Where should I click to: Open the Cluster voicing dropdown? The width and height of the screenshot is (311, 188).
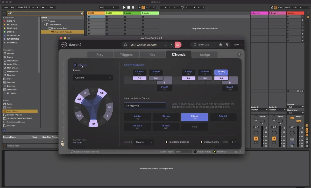[x=144, y=142]
